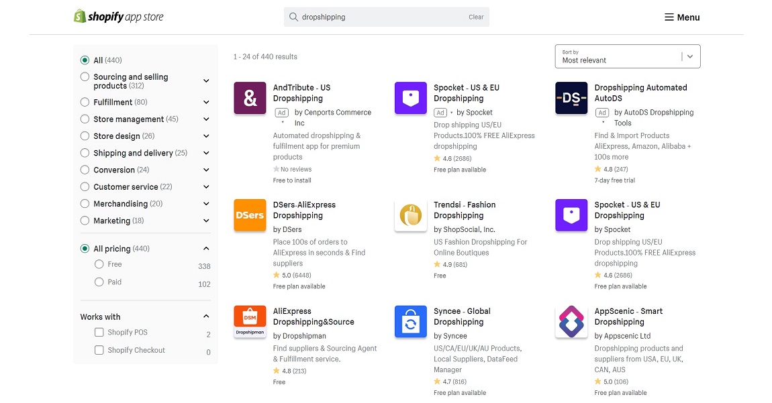Click the Spocket app icon
772x403 pixels.
coord(410,98)
